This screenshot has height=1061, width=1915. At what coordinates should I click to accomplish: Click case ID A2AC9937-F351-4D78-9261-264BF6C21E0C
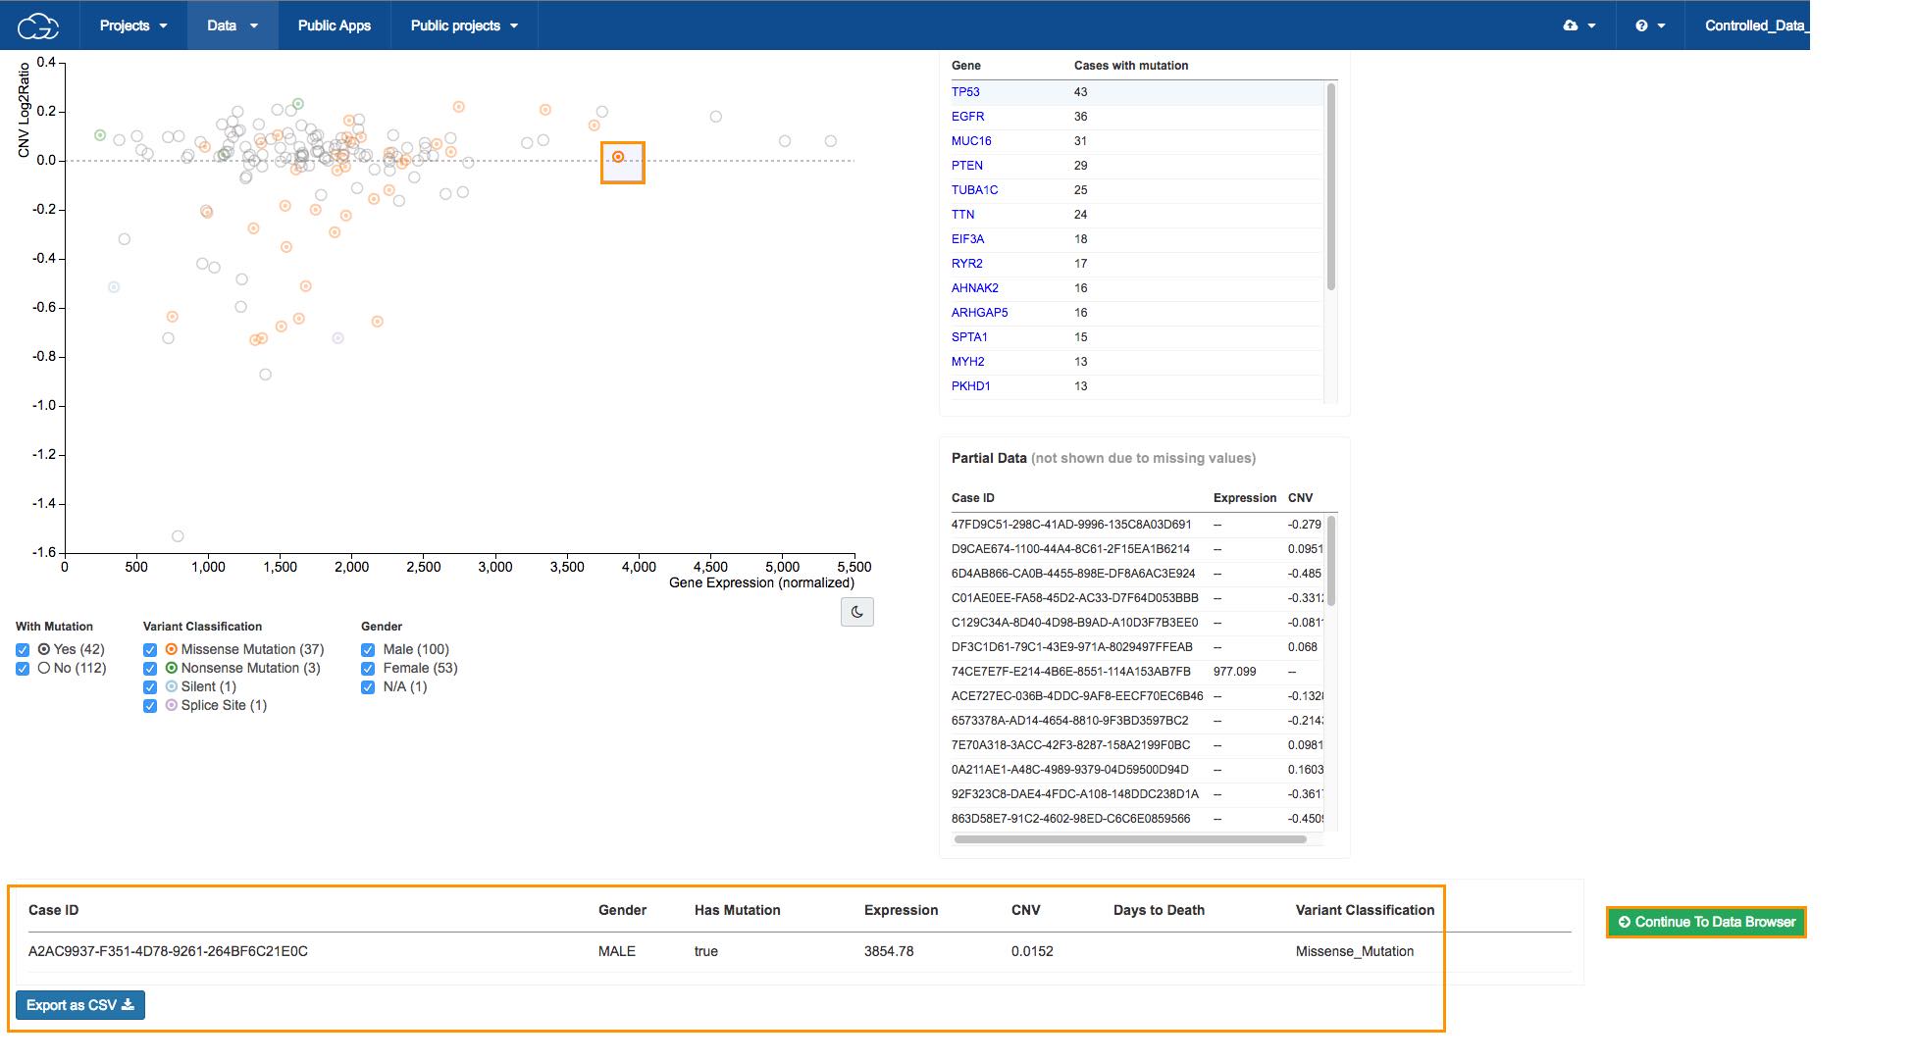tap(168, 951)
